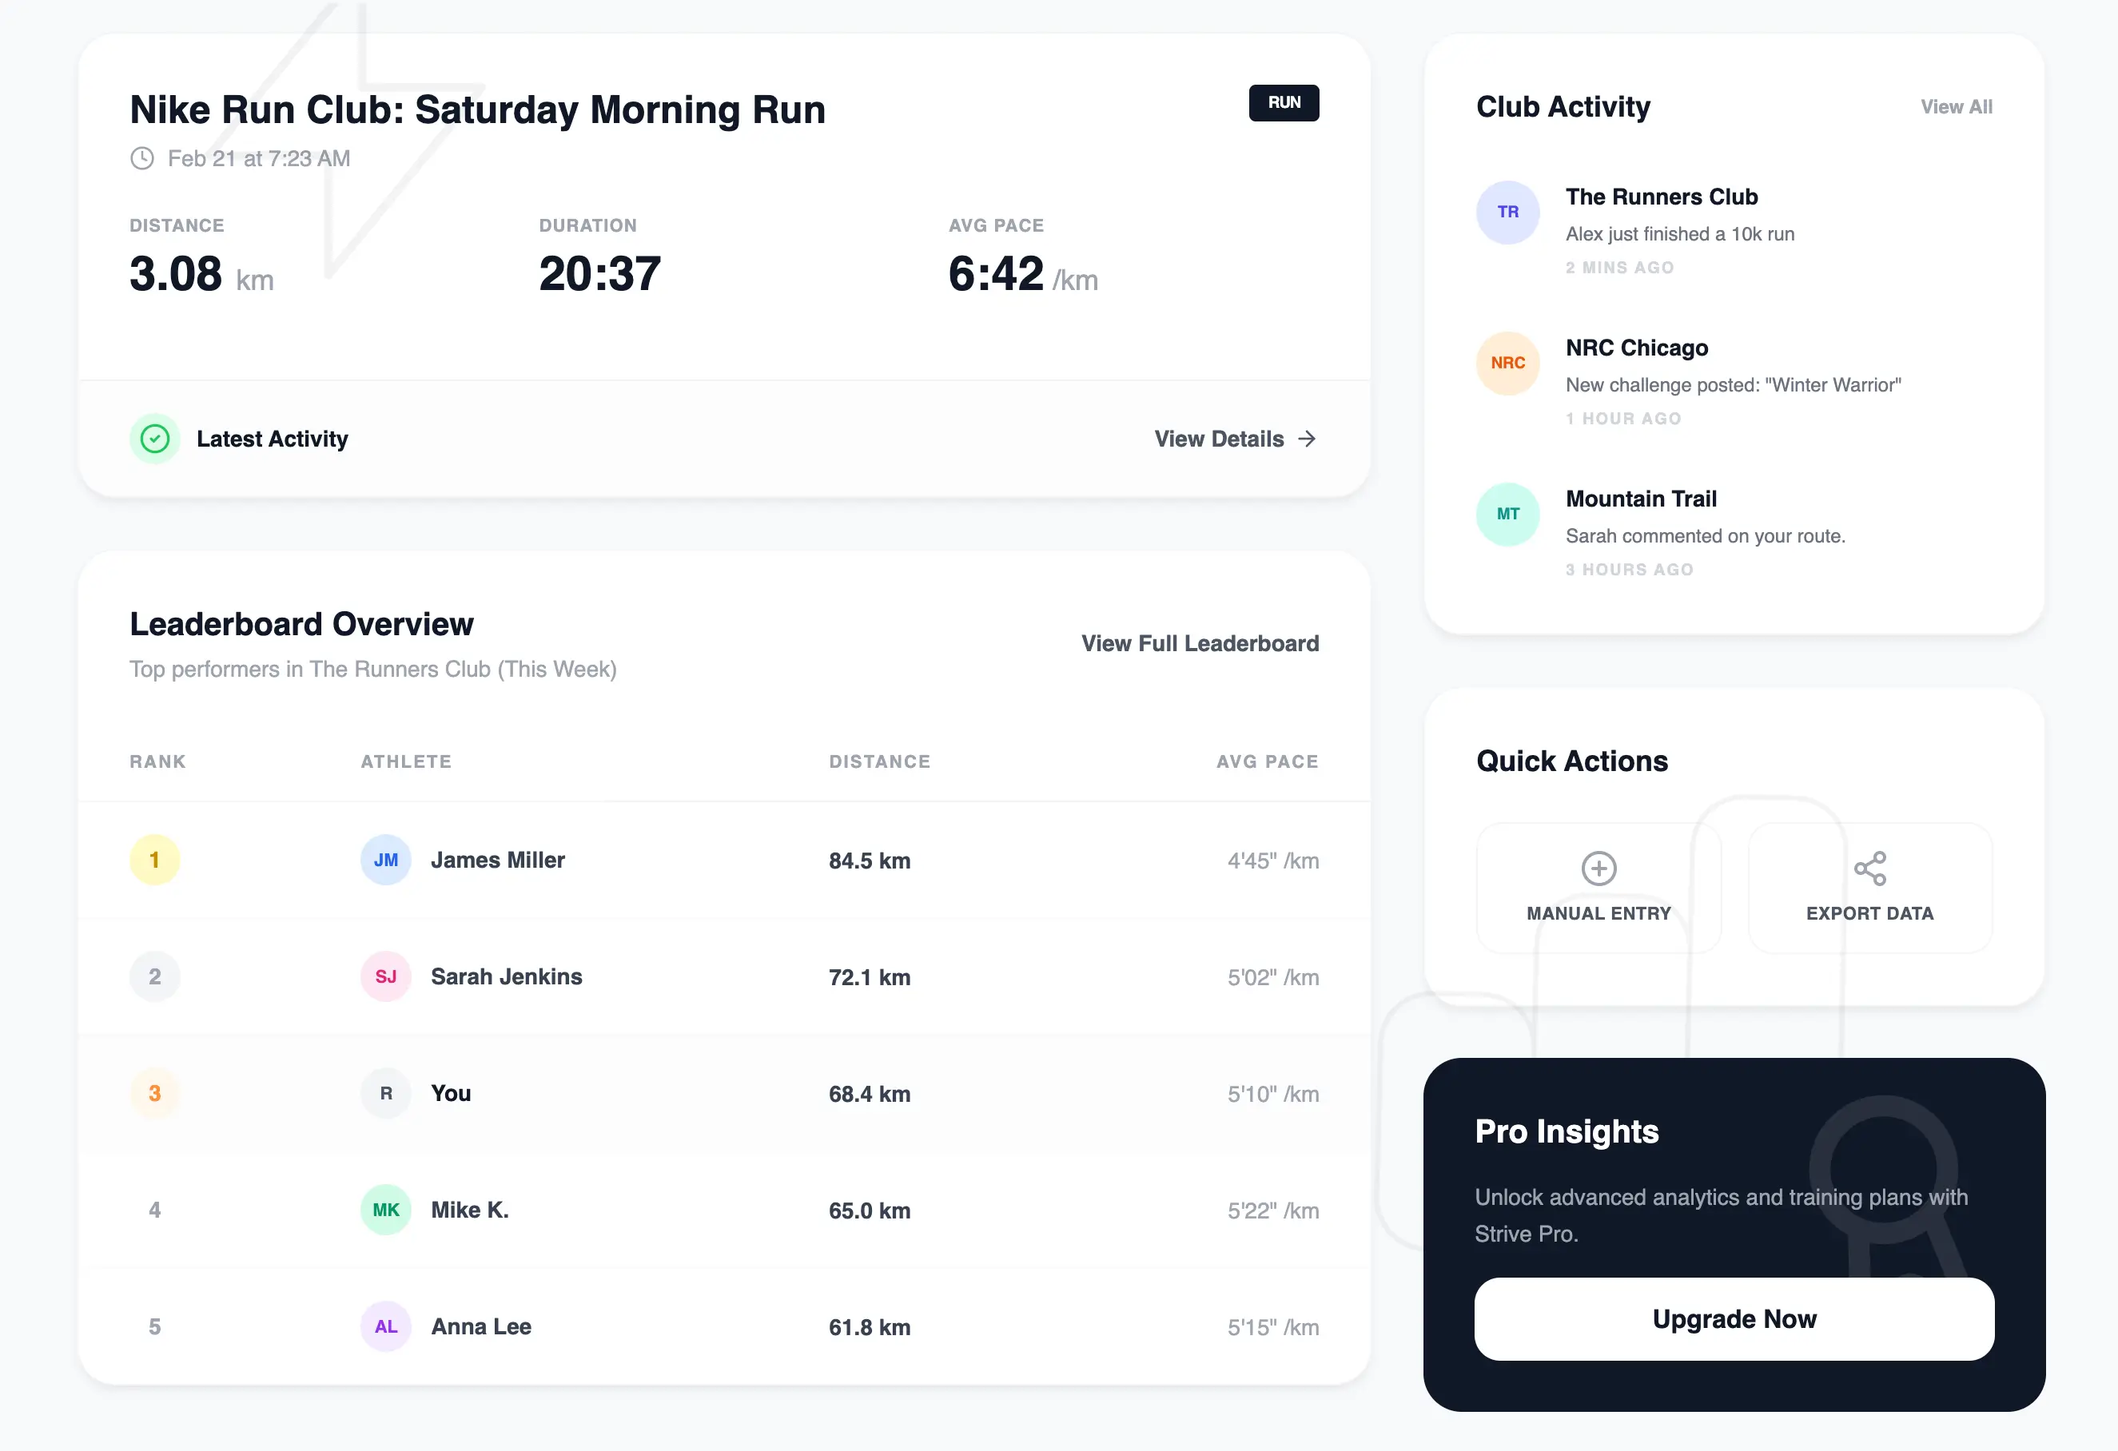Viewport: 2118px width, 1451px height.
Task: Click the Manual Entry plus icon
Action: [x=1598, y=868]
